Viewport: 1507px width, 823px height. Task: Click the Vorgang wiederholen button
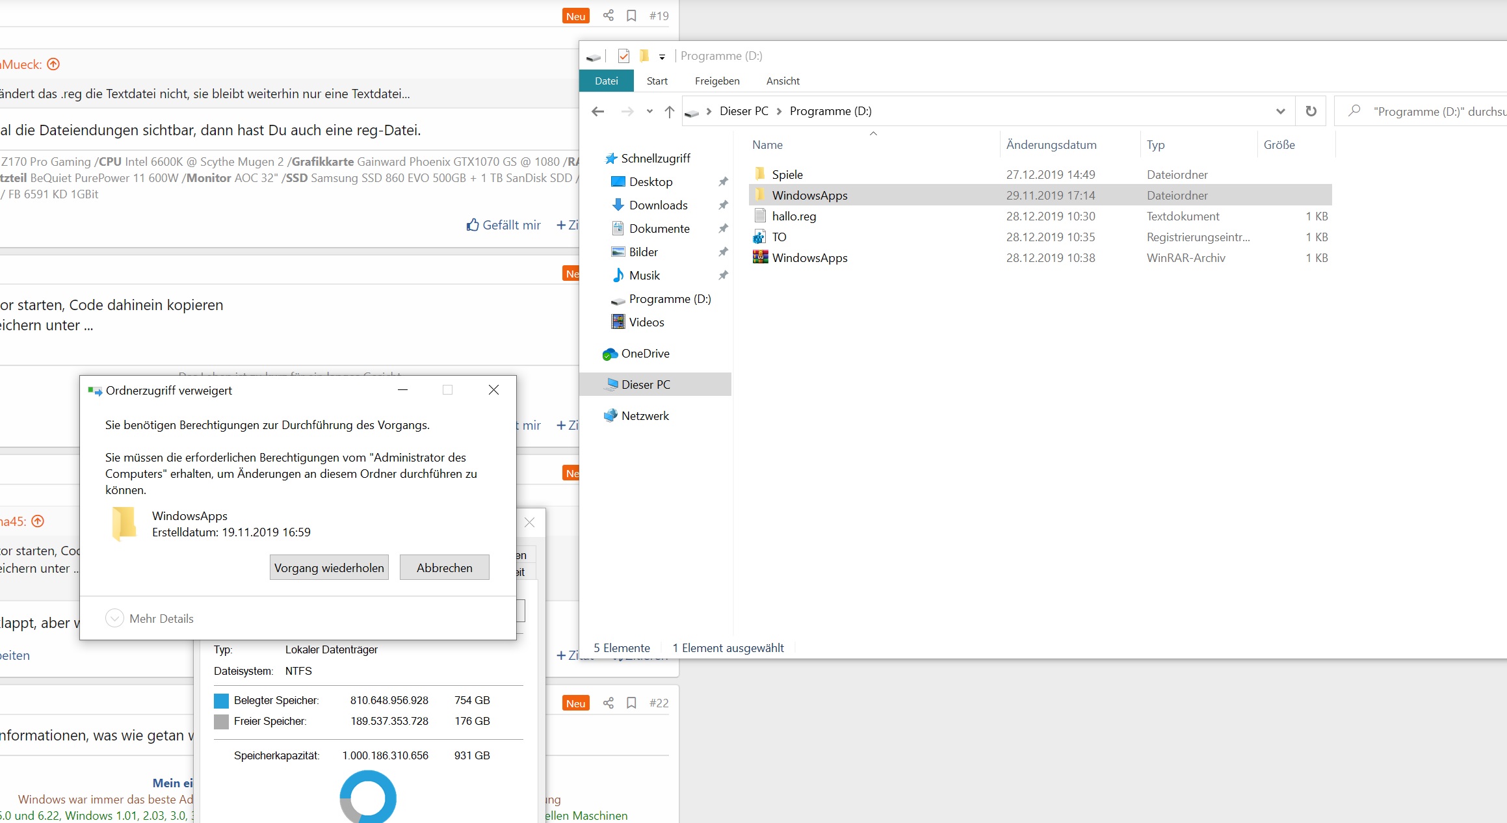(329, 568)
